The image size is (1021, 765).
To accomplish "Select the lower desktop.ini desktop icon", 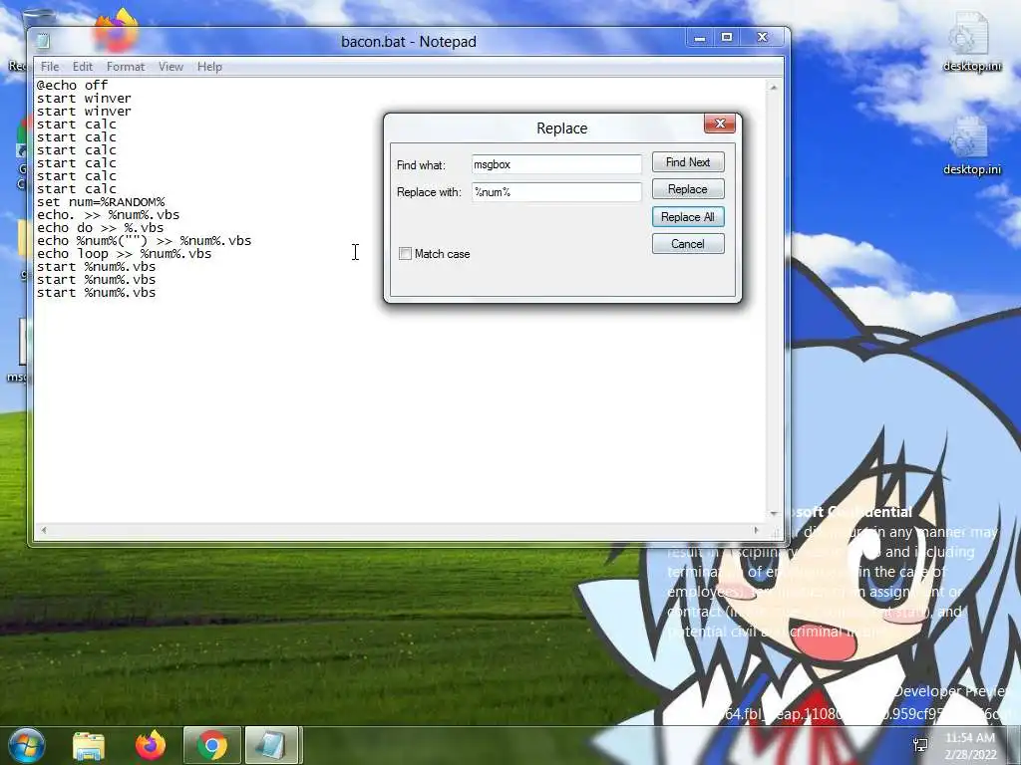I will coord(971,146).
